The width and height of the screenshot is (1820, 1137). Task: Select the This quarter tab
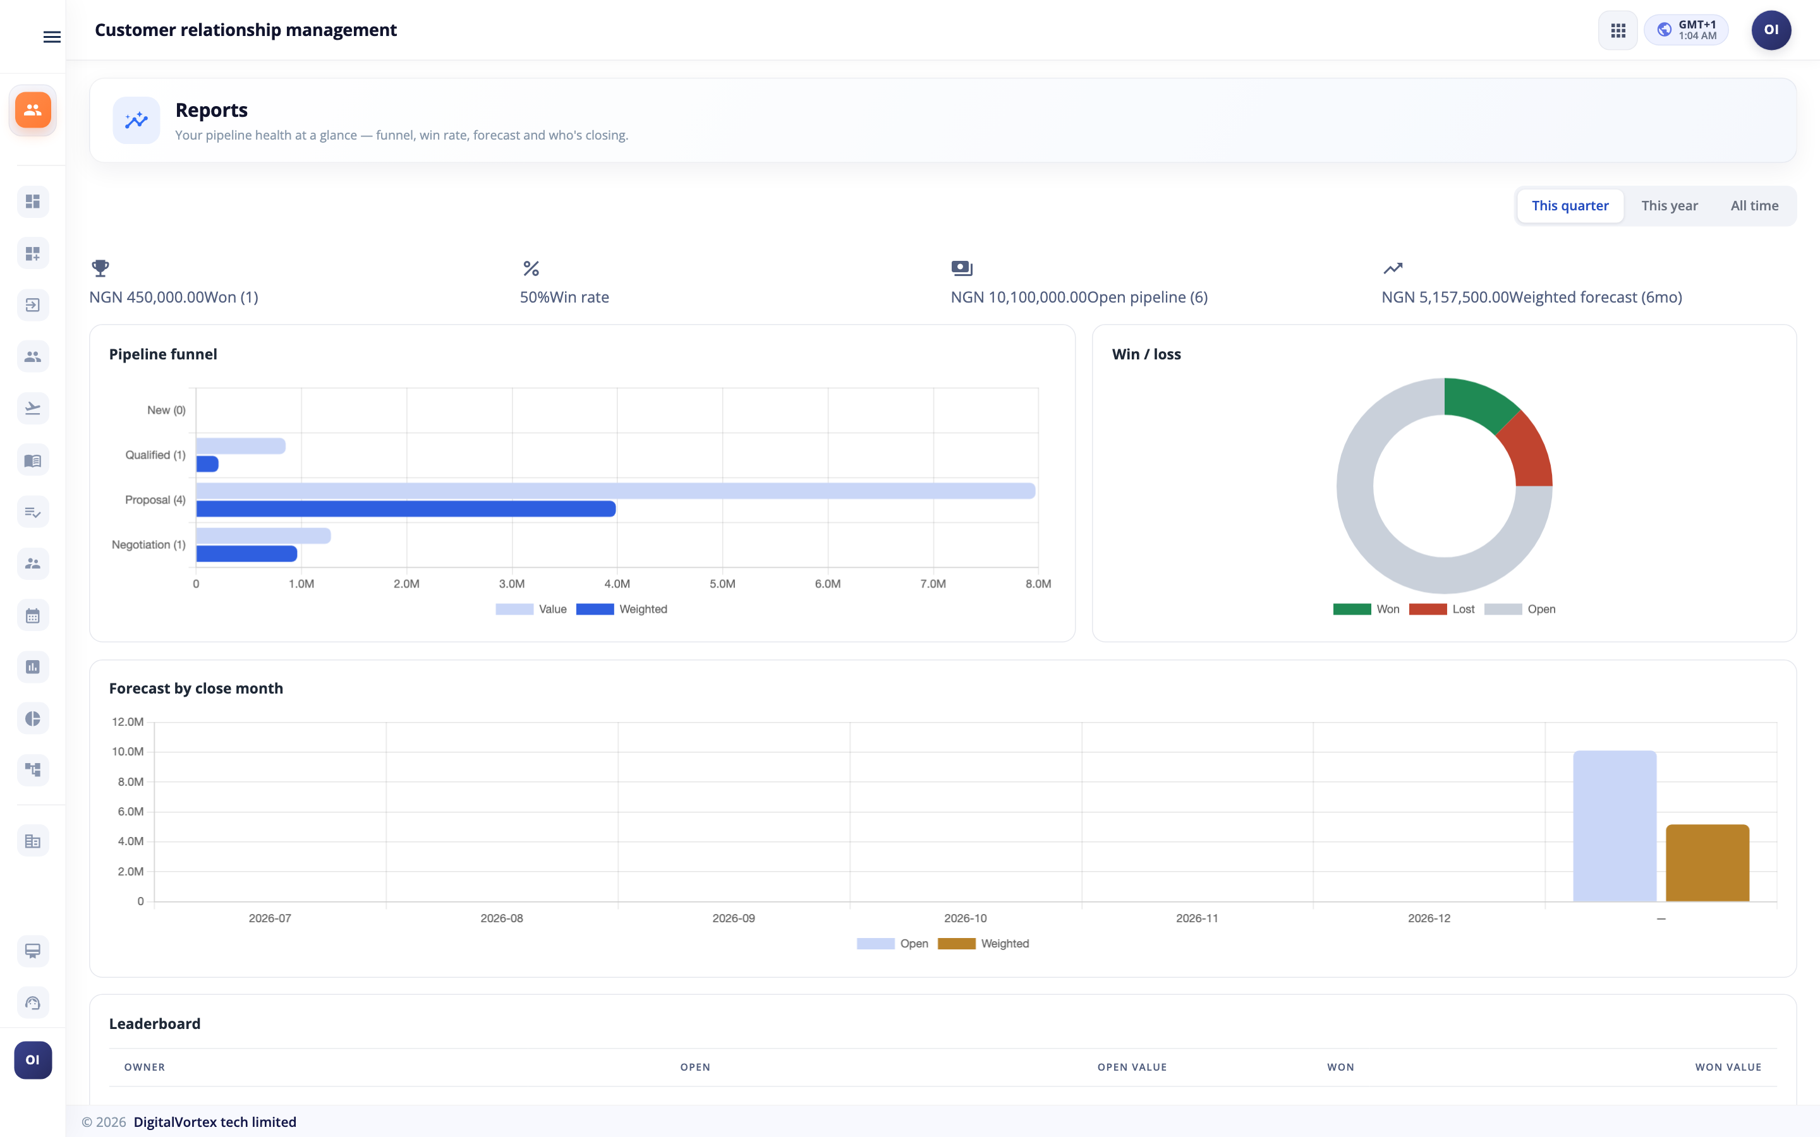click(x=1570, y=206)
